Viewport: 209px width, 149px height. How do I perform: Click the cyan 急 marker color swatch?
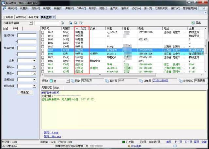coord(51,81)
